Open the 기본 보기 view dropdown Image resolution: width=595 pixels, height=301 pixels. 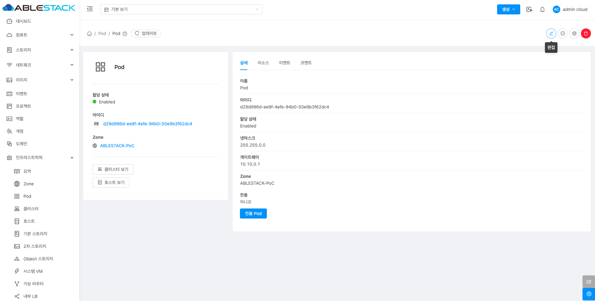[x=181, y=9]
